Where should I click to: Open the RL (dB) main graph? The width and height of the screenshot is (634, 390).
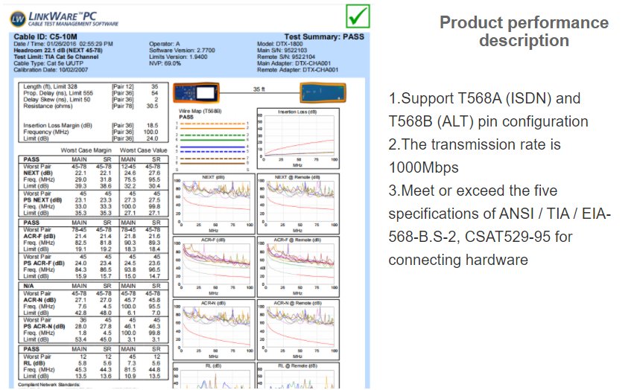tap(214, 375)
